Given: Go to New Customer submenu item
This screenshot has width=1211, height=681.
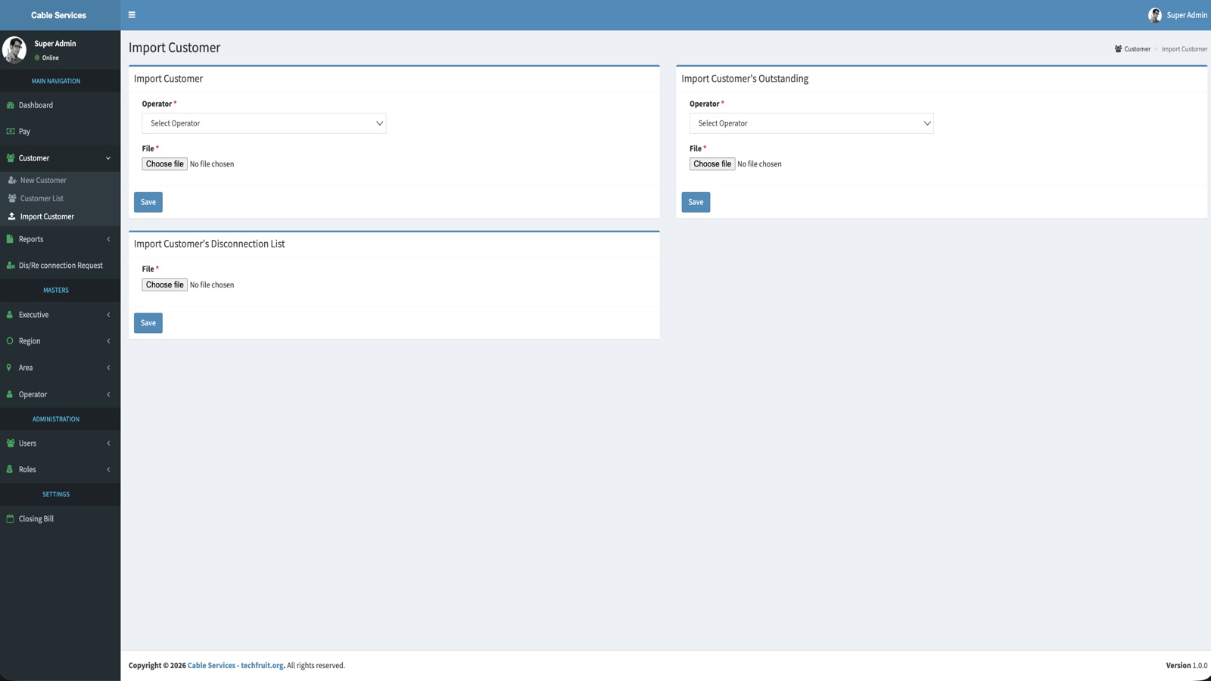Looking at the screenshot, I should (60, 180).
